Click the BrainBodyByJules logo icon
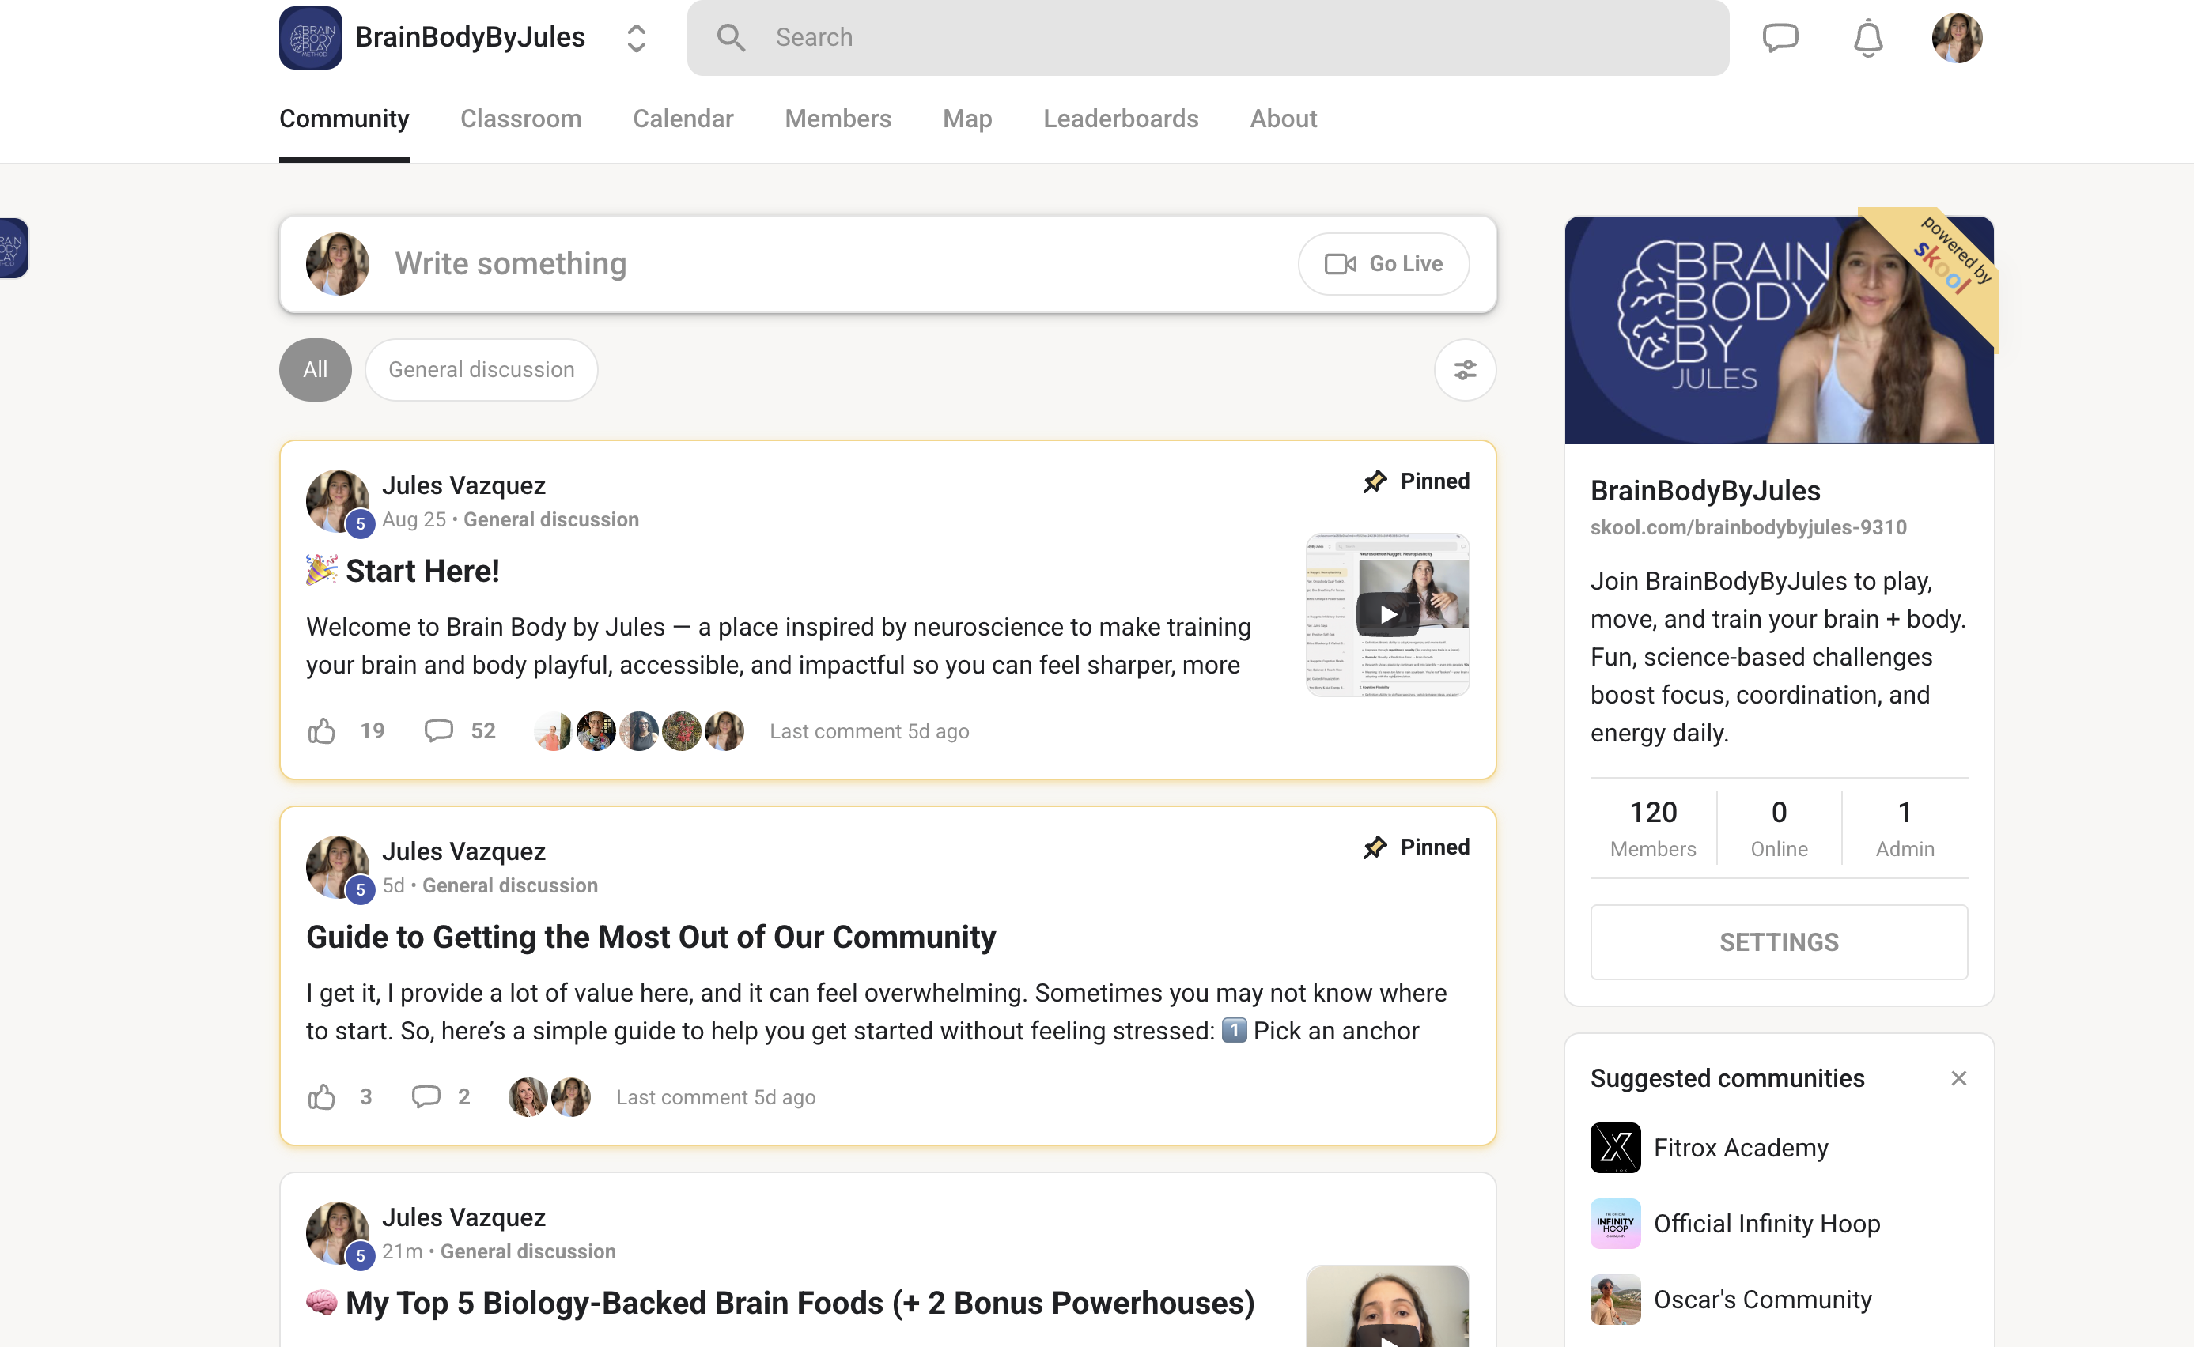The height and width of the screenshot is (1347, 2194). coord(310,37)
